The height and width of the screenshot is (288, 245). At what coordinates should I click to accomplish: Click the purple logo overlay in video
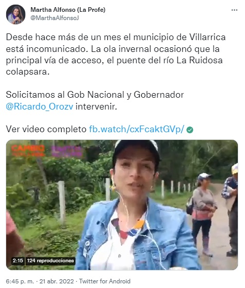pyautogui.click(x=66, y=151)
